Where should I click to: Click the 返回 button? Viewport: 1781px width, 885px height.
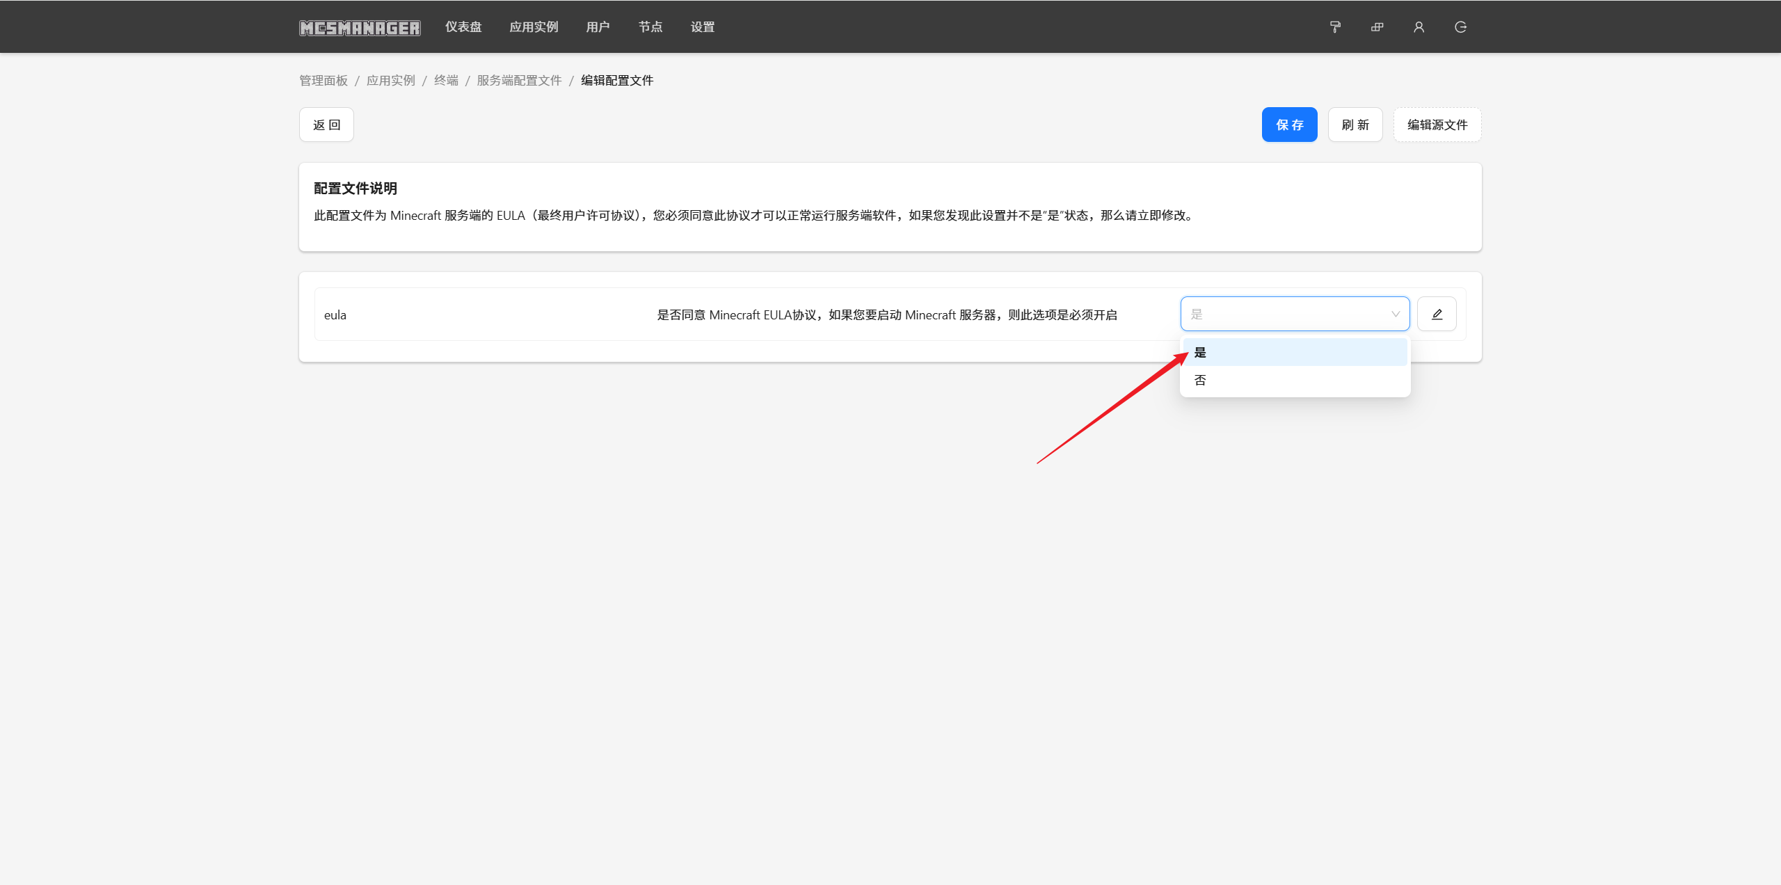point(326,125)
